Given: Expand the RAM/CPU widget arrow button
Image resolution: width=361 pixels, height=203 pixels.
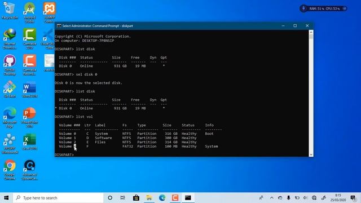Looking at the screenshot, I should [344, 8].
